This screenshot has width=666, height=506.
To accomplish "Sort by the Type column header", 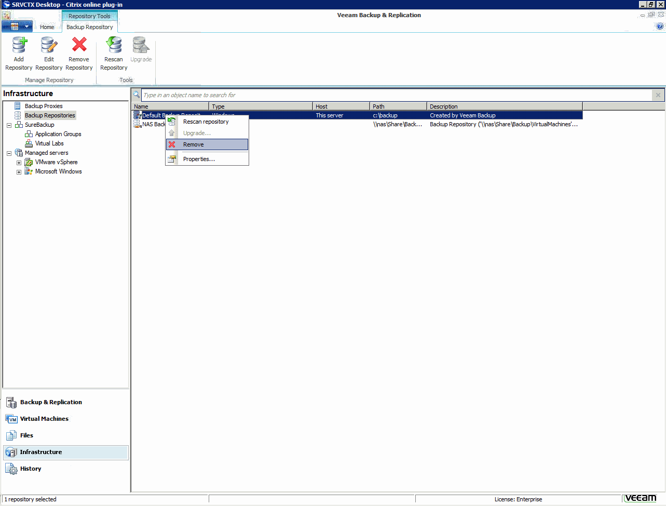I will [x=261, y=106].
